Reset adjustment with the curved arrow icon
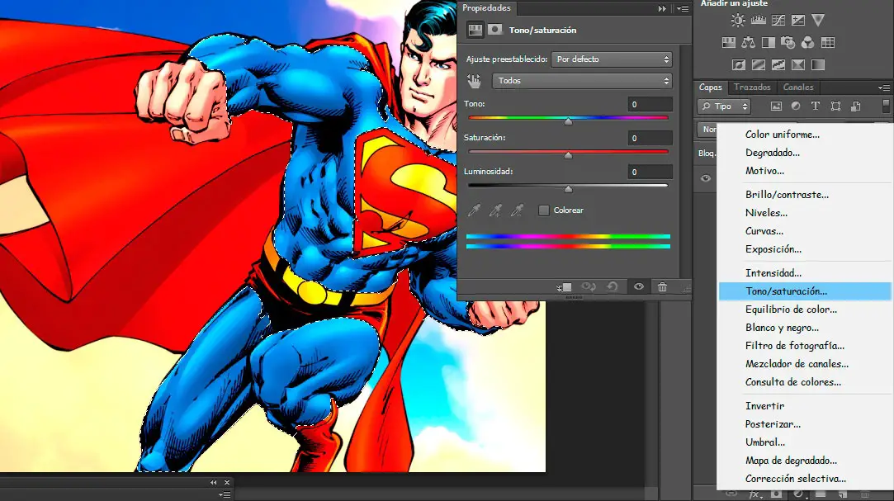This screenshot has width=894, height=501. [612, 286]
